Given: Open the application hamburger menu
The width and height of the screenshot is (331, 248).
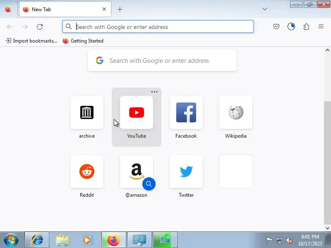Looking at the screenshot, I should 321,26.
